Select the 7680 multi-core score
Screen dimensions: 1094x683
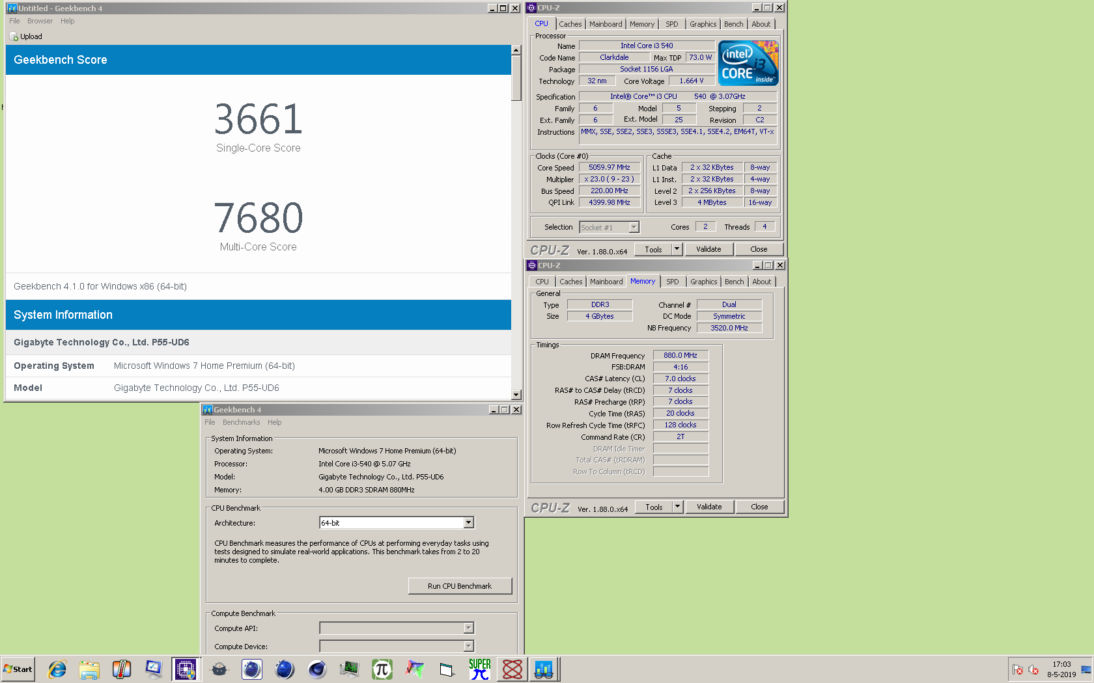pos(259,218)
